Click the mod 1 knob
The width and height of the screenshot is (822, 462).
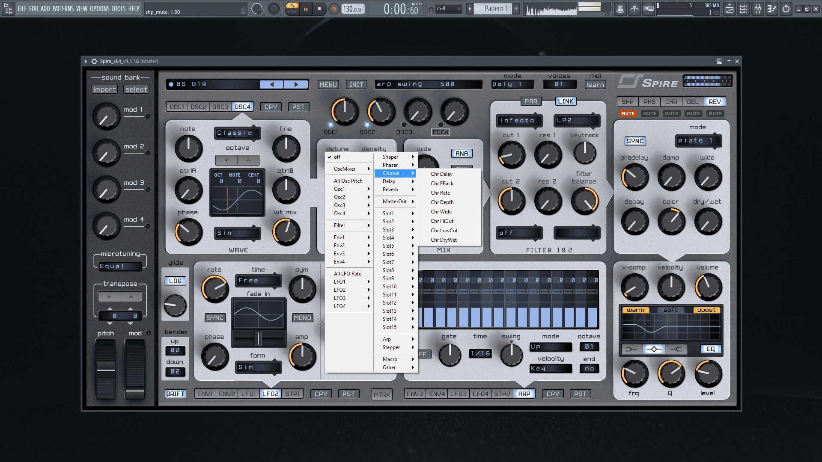(x=106, y=116)
